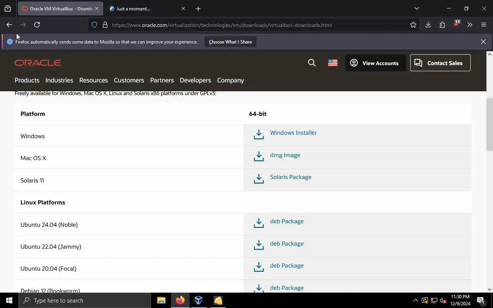
Task: Reload the current page
Action: point(37,25)
